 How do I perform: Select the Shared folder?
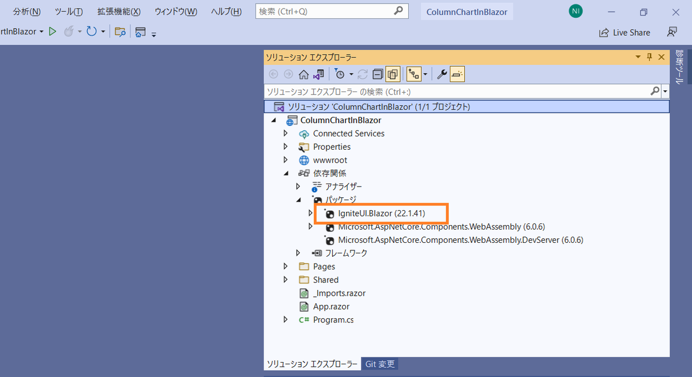click(326, 280)
